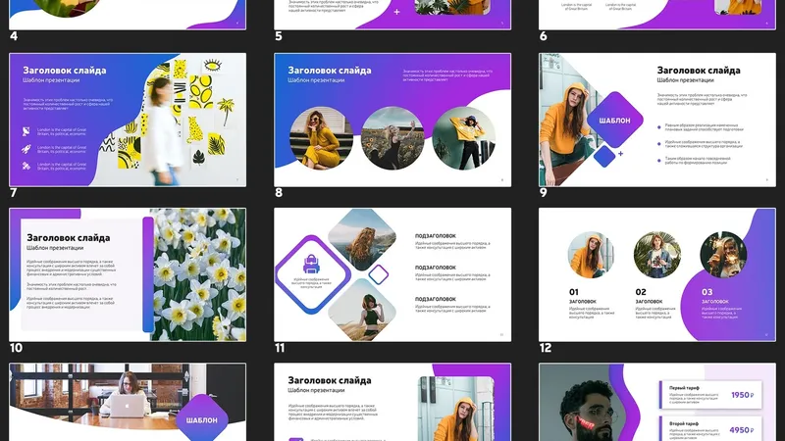Click the sunflower field circle photo on slide 8
785x441 pixels.
(392, 138)
